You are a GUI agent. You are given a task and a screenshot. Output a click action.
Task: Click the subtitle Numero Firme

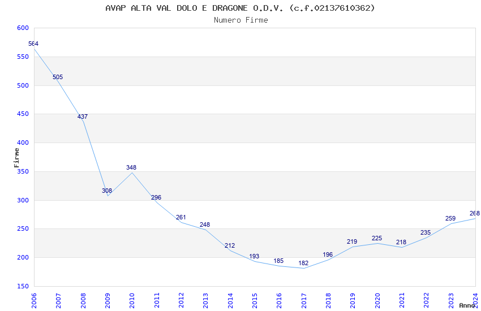(x=241, y=20)
